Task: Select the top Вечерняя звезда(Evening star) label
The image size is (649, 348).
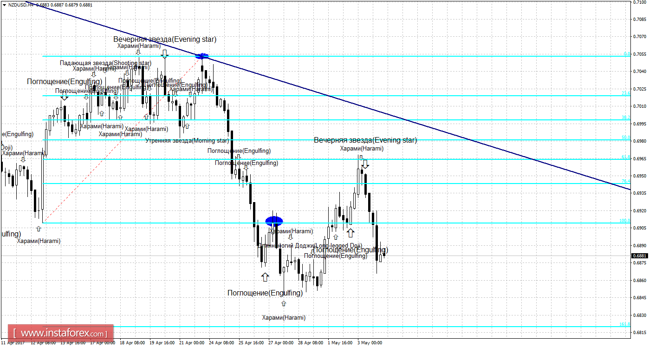Action: [x=165, y=39]
